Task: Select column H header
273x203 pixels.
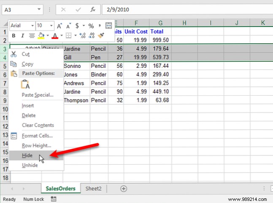Action: click(184, 23)
